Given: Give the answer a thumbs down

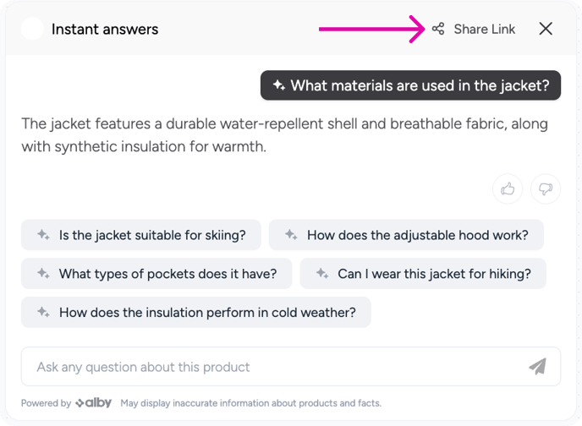Looking at the screenshot, I should click(546, 189).
